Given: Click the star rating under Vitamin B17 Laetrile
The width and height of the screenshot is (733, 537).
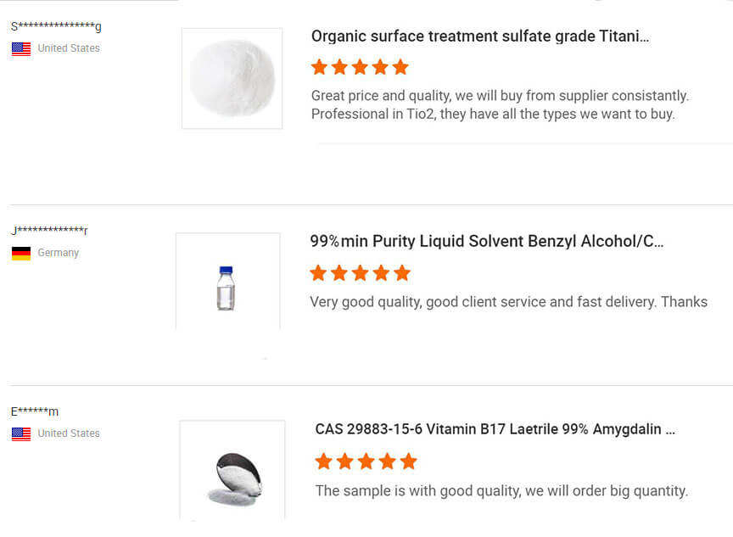Looking at the screenshot, I should click(366, 461).
